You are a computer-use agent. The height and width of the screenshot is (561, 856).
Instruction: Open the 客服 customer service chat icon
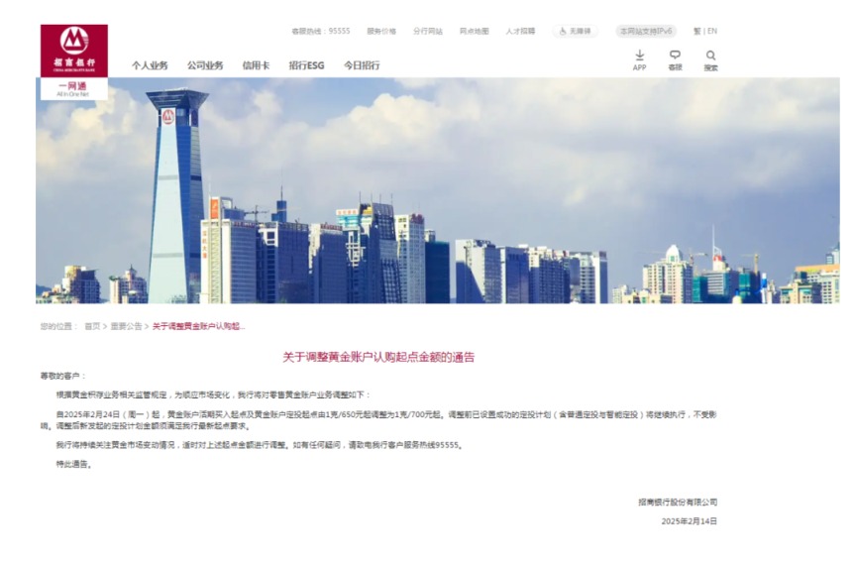(x=675, y=59)
